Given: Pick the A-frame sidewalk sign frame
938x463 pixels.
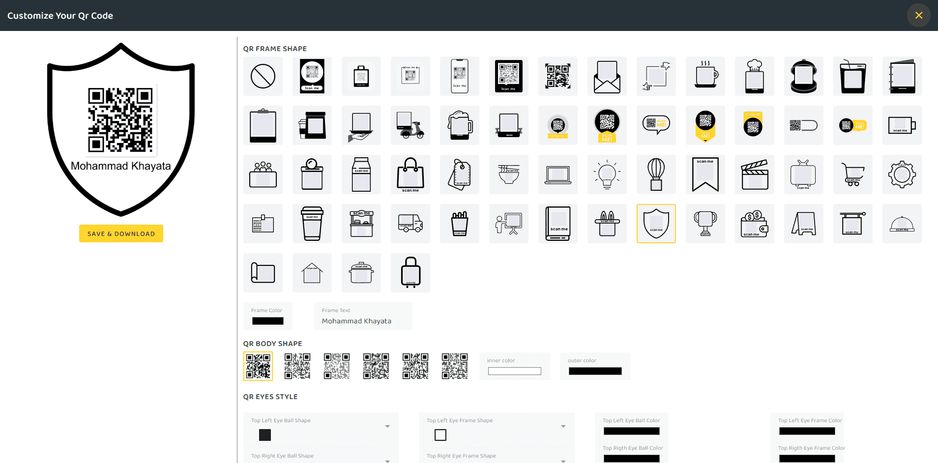Looking at the screenshot, I should pos(804,224).
